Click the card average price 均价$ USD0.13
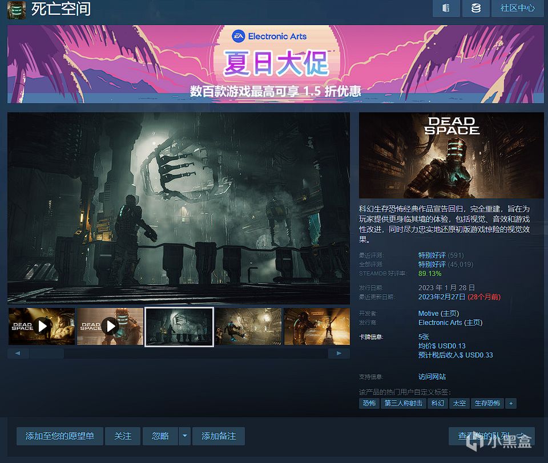 (x=442, y=346)
